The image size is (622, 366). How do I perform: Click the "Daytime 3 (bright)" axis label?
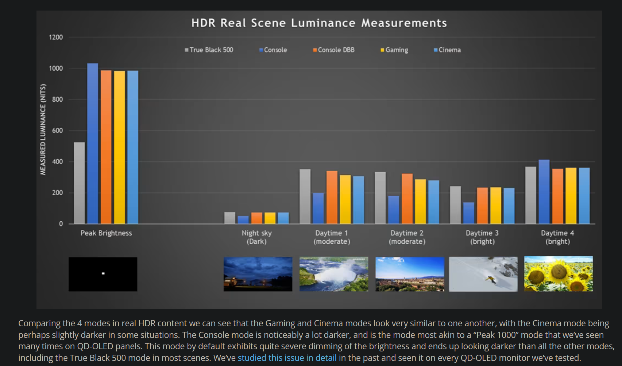tap(482, 237)
